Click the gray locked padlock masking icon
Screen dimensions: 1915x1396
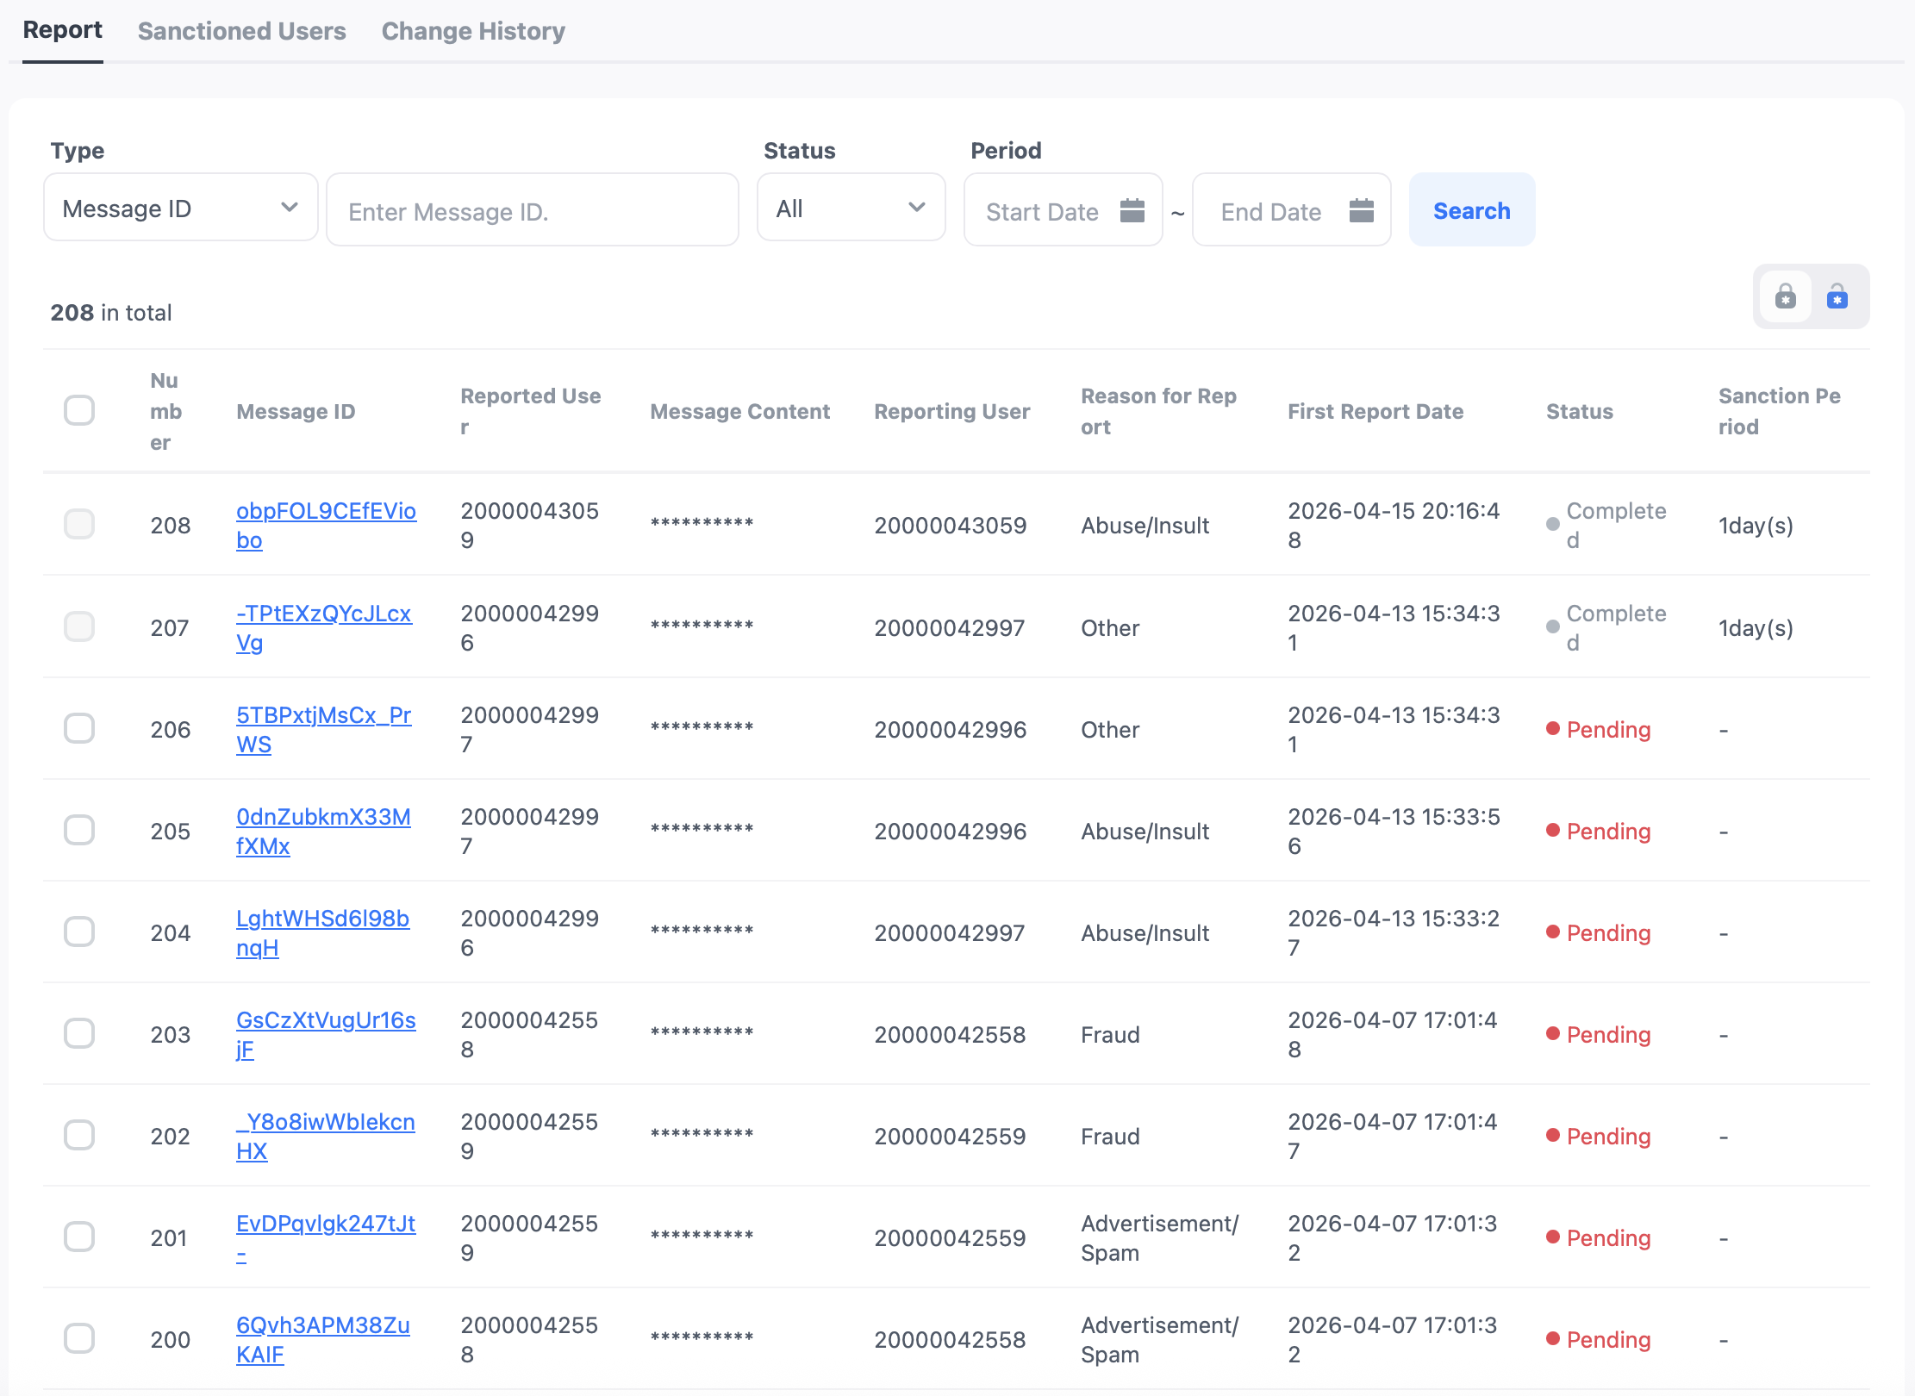point(1786,297)
